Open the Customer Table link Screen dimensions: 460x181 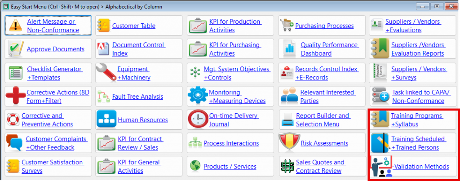click(x=133, y=26)
